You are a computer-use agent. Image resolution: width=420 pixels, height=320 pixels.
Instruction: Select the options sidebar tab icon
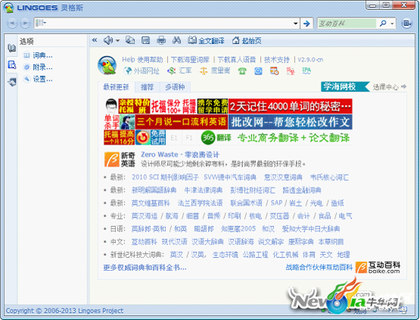coord(12,64)
